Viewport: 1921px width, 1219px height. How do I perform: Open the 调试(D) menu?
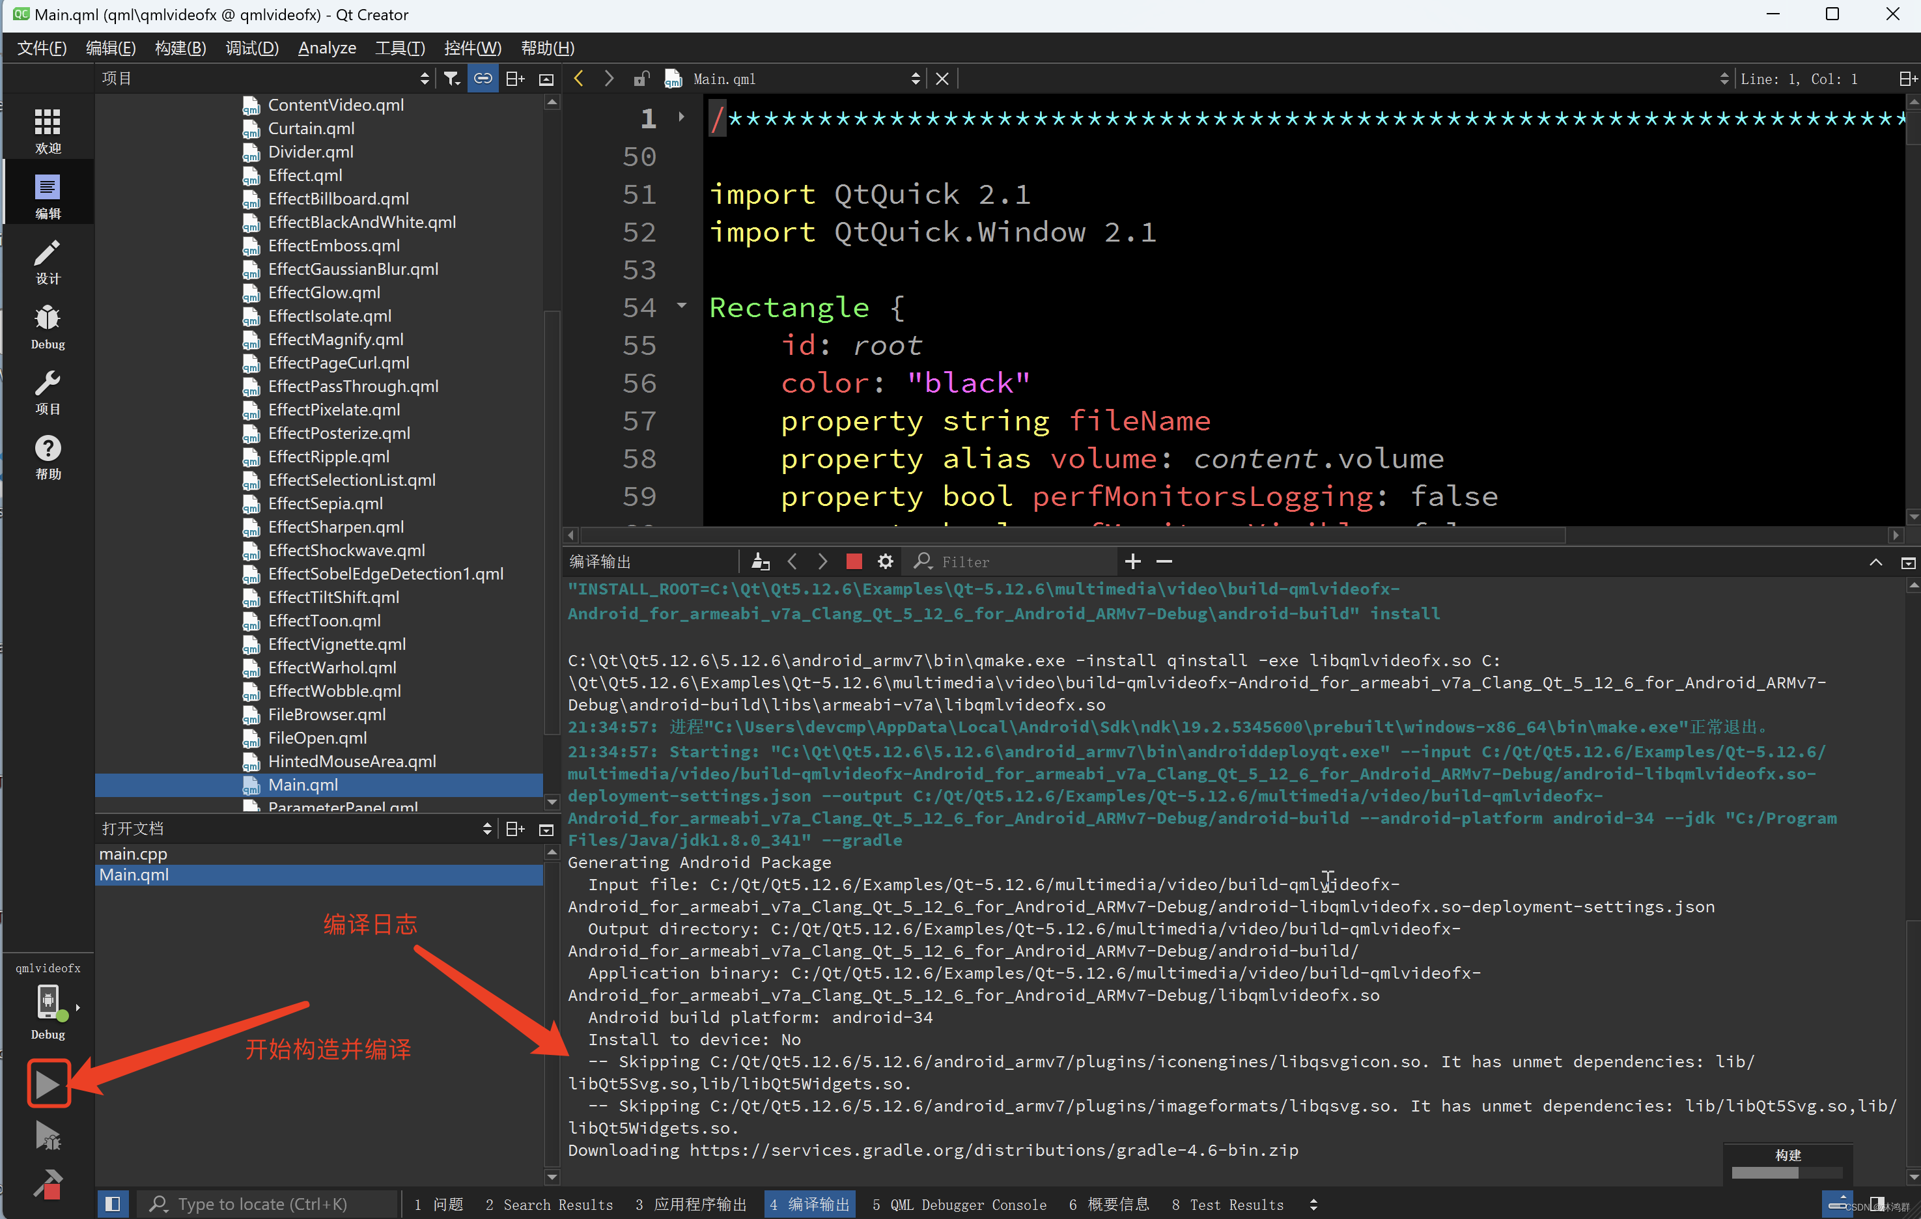[x=252, y=48]
